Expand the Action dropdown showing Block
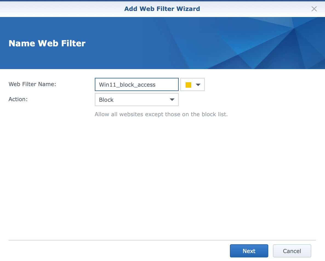This screenshot has height=261, width=325. pyautogui.click(x=136, y=100)
